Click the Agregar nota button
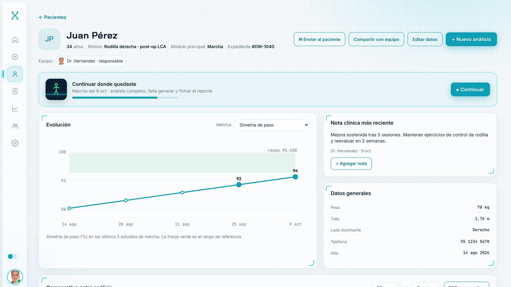The image size is (511, 287). [351, 164]
